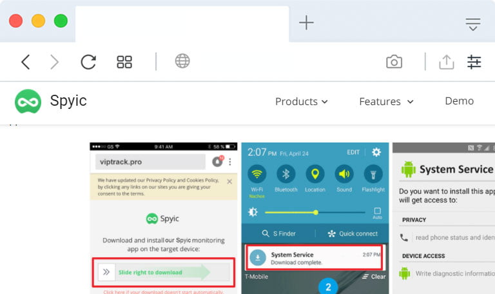Click the 2:07 PM clock in notification panel
Image resolution: width=495 pixels, height=294 pixels.
pos(262,153)
